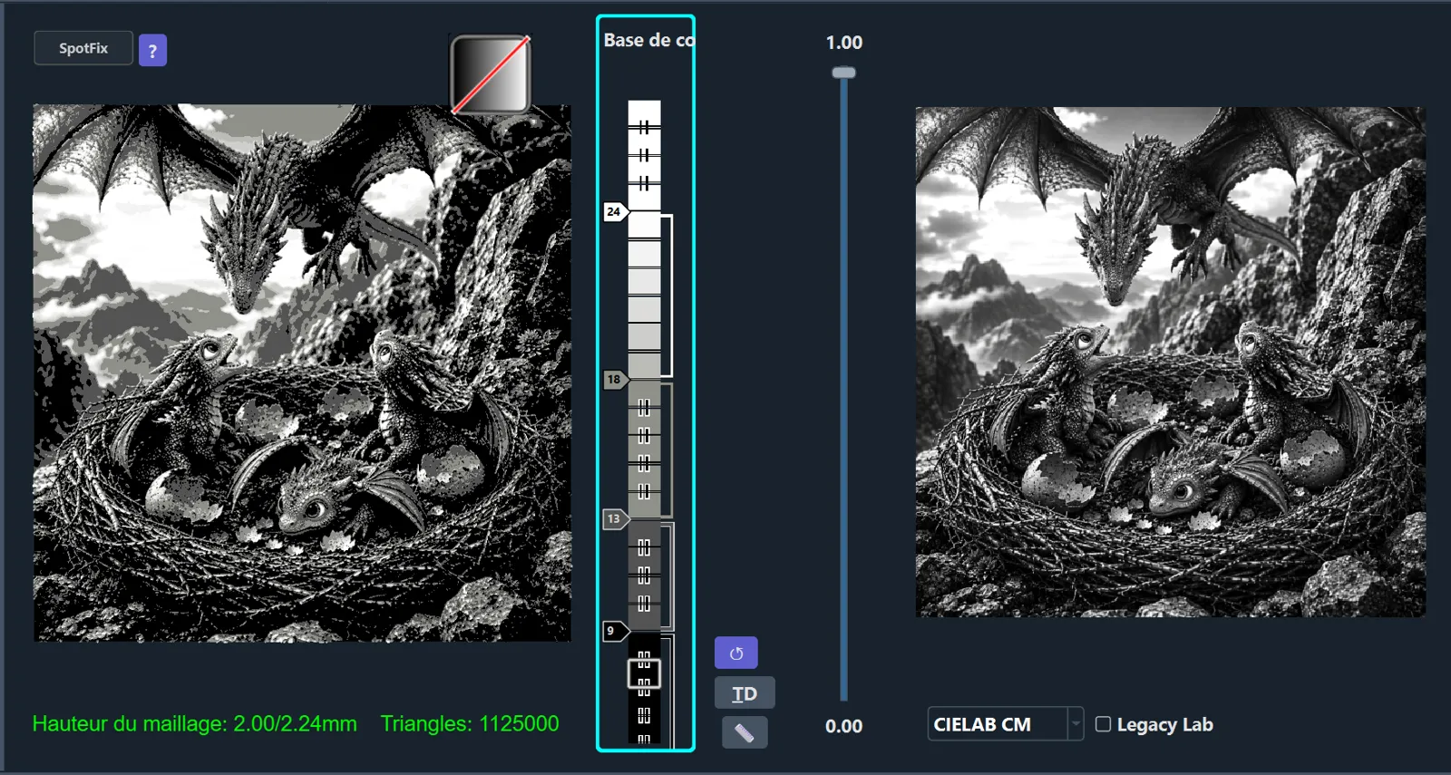1451x775 pixels.
Task: Open the purple question mark help
Action: tap(152, 51)
